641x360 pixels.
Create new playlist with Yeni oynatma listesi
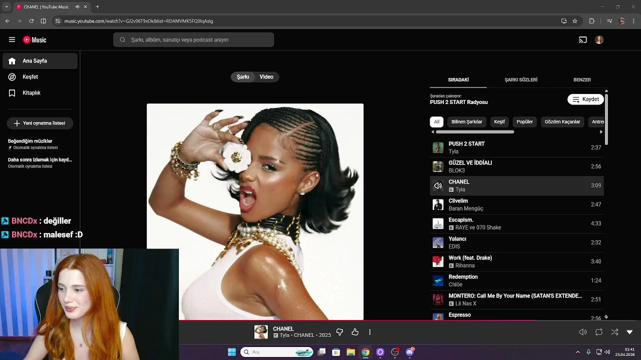click(40, 123)
